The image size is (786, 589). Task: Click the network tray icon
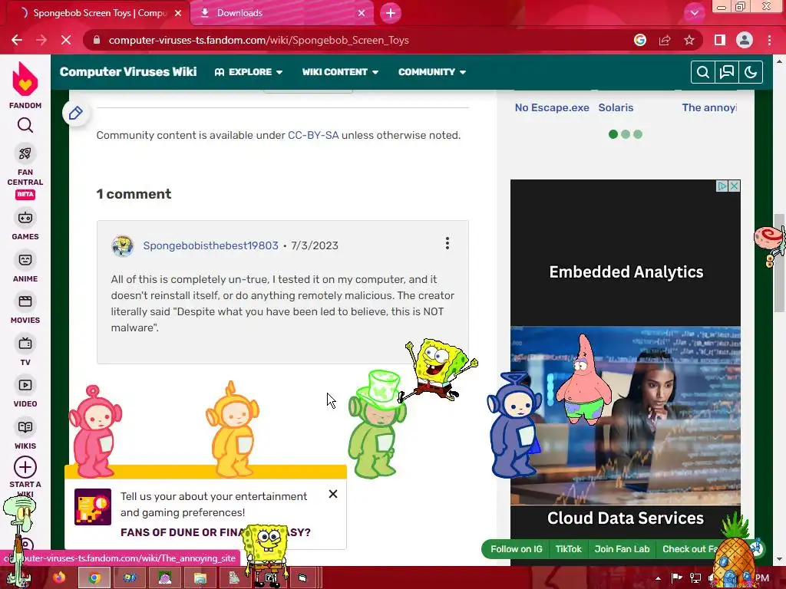(695, 578)
